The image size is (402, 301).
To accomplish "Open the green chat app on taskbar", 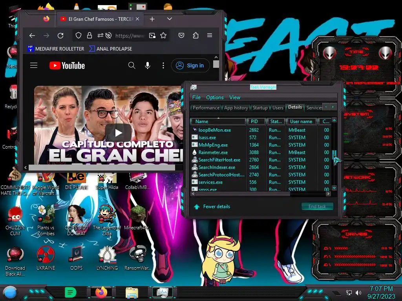I will 71,292.
